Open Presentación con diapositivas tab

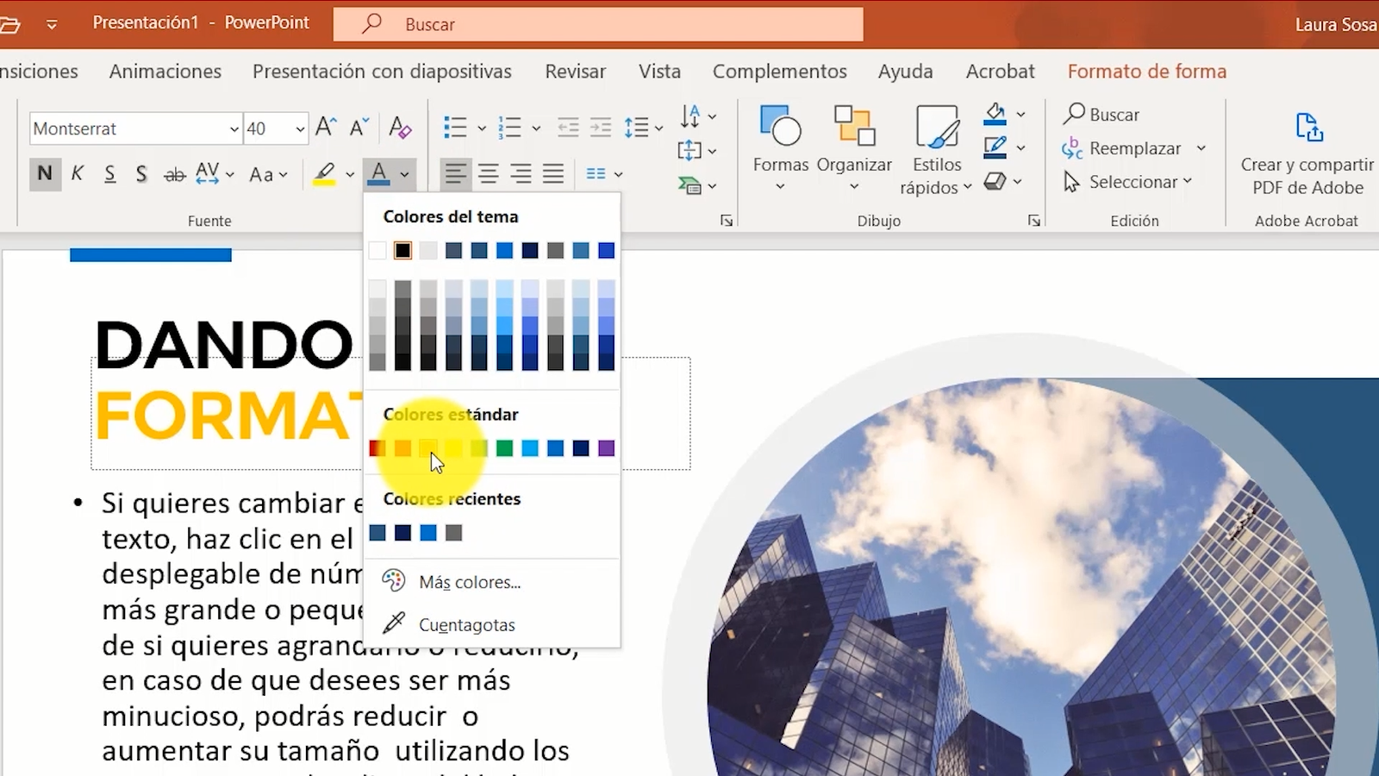[382, 72]
